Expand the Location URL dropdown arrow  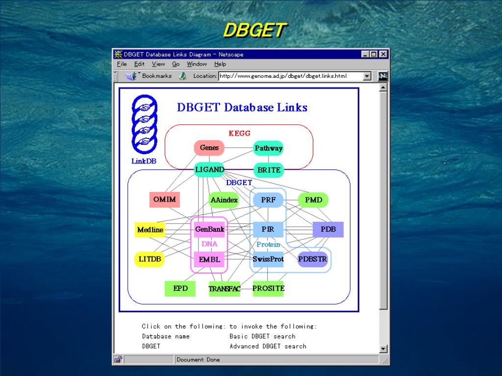point(367,76)
